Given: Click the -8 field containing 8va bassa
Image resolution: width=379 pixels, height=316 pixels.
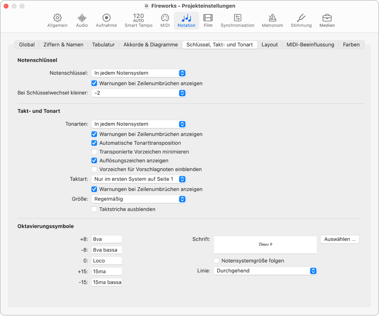Looking at the screenshot, I should 107,250.
